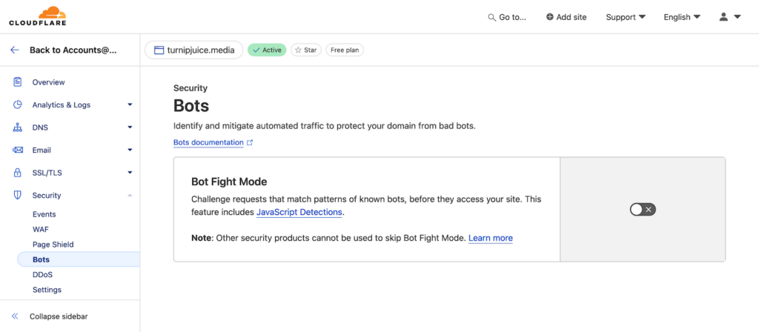Click the star icon in Star button

coord(298,50)
